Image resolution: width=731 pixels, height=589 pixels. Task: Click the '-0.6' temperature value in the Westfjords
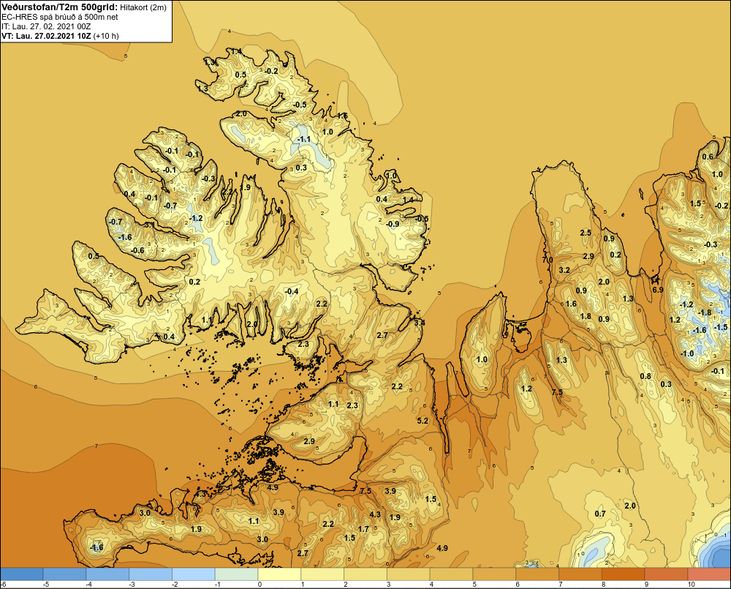tap(137, 251)
